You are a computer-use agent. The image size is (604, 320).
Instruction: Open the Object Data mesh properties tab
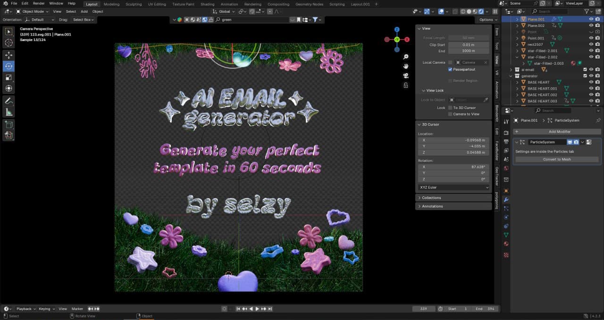[x=506, y=235]
